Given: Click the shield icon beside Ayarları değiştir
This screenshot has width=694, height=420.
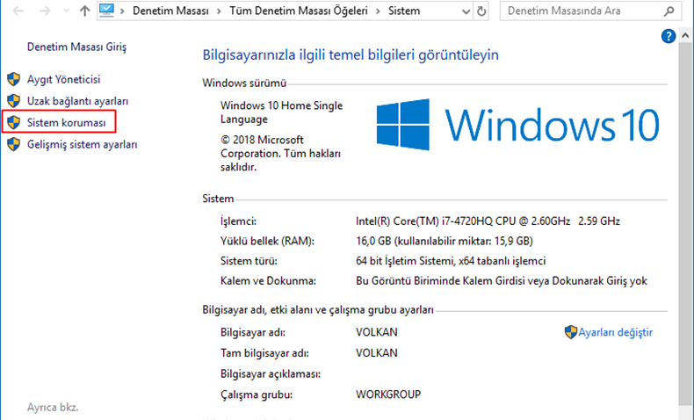Looking at the screenshot, I should (571, 332).
